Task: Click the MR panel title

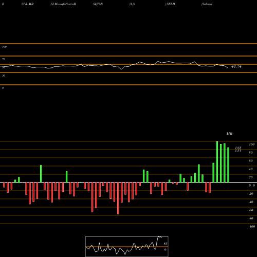Action: pyautogui.click(x=229, y=134)
